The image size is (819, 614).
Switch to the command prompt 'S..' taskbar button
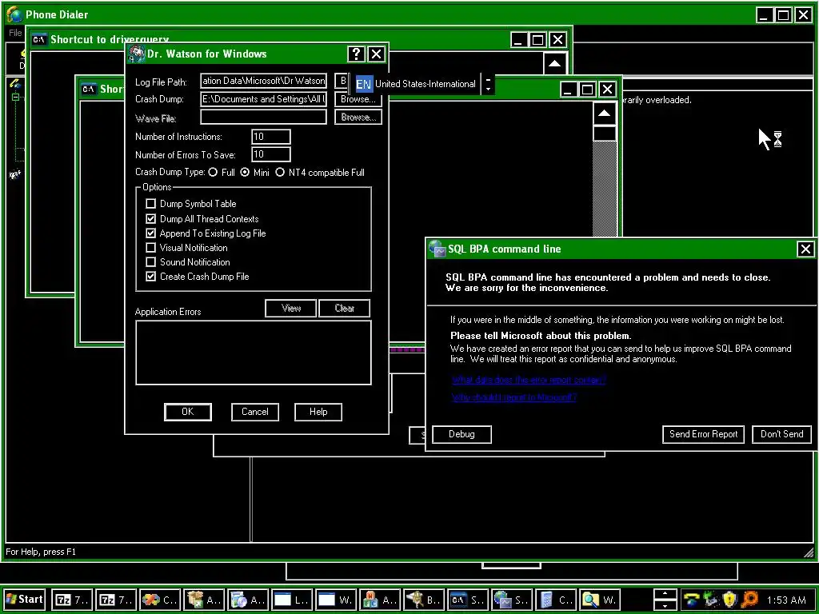469,600
